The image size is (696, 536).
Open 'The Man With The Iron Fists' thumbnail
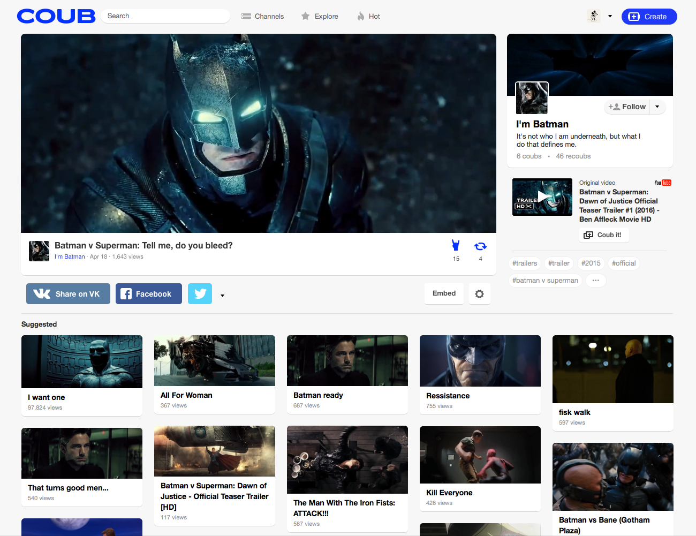[347, 459]
